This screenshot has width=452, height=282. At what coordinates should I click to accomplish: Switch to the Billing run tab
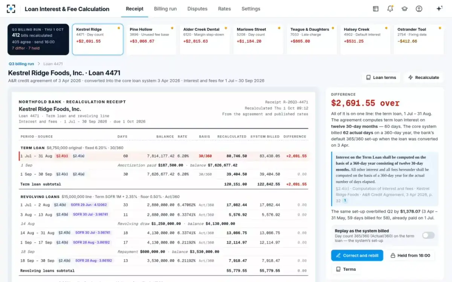pos(165,9)
